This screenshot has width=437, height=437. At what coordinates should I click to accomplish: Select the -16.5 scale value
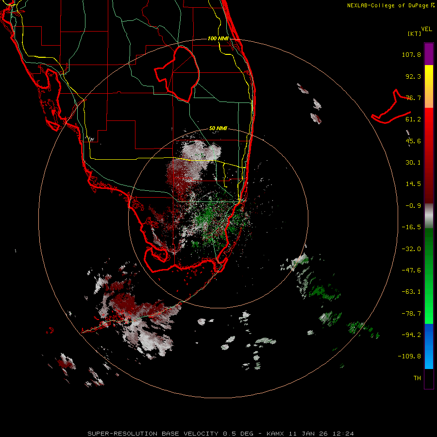(x=411, y=227)
